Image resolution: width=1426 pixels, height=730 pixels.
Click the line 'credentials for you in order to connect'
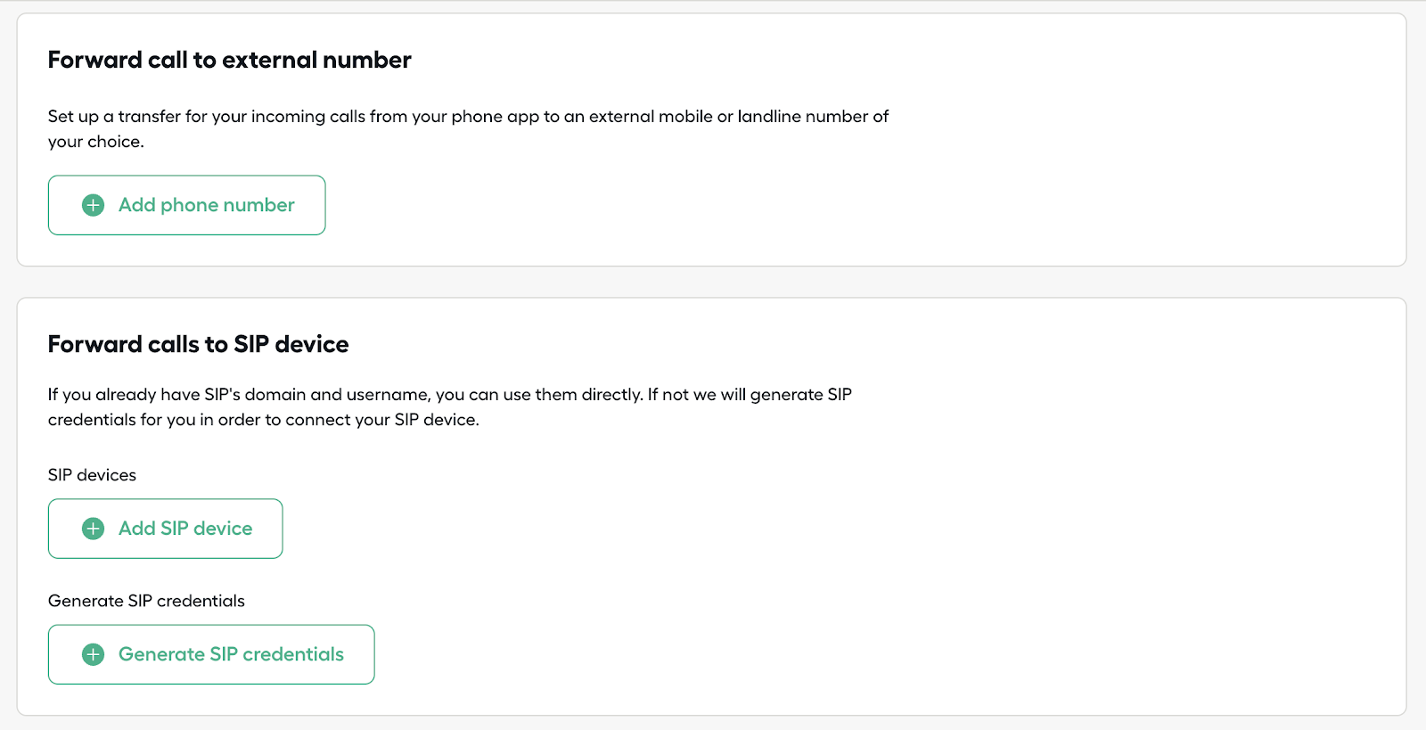point(263,420)
